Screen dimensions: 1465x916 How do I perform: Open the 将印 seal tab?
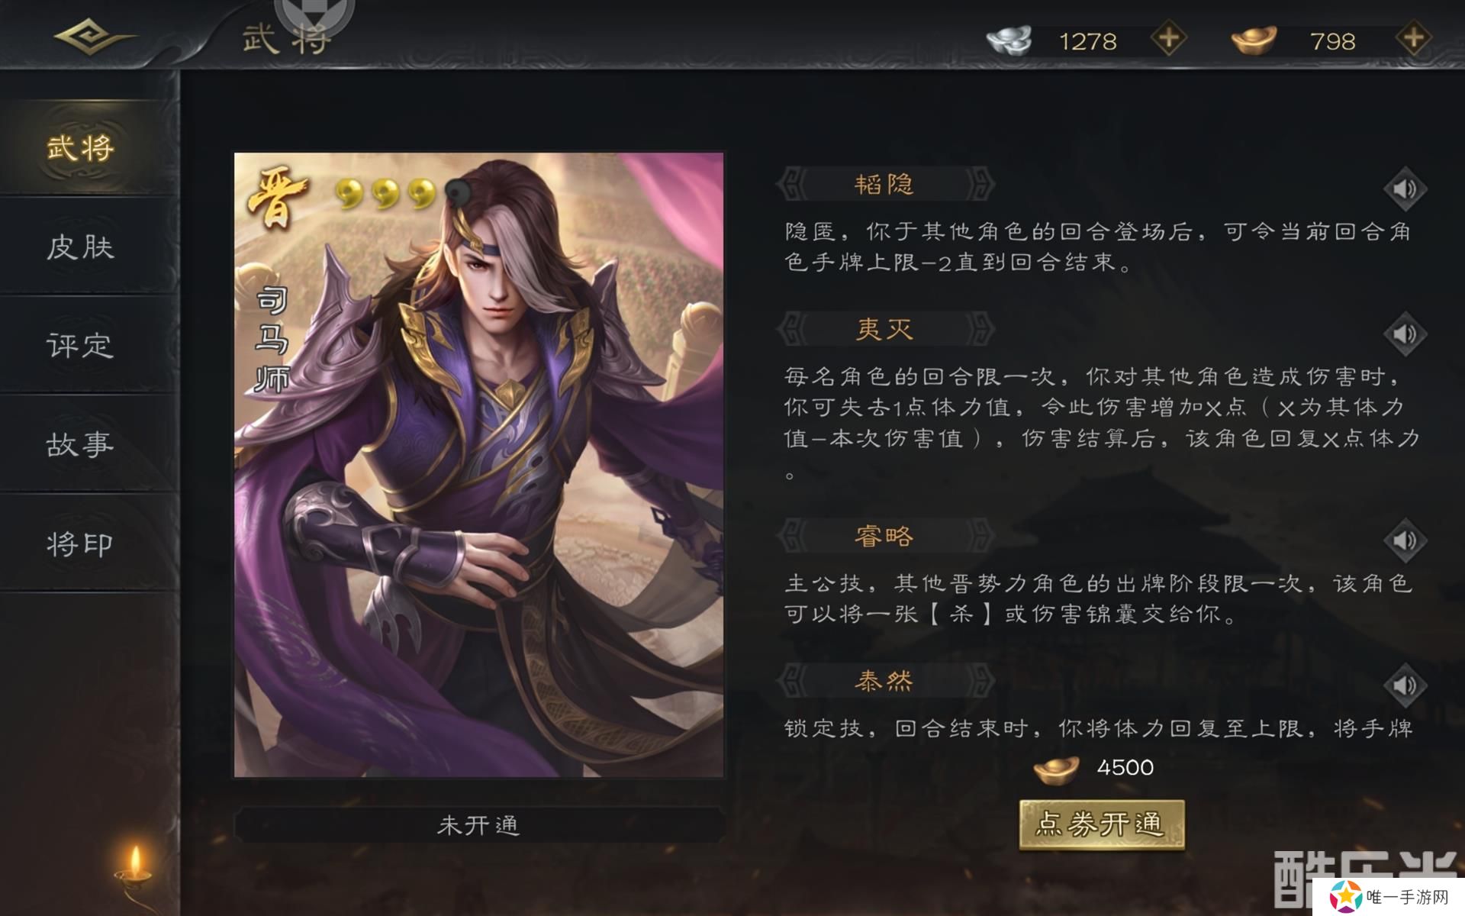pyautogui.click(x=81, y=544)
